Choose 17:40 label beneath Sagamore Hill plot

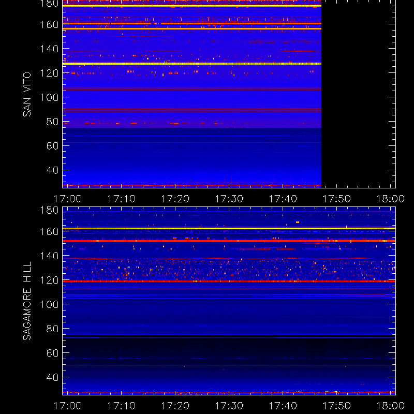click(283, 406)
